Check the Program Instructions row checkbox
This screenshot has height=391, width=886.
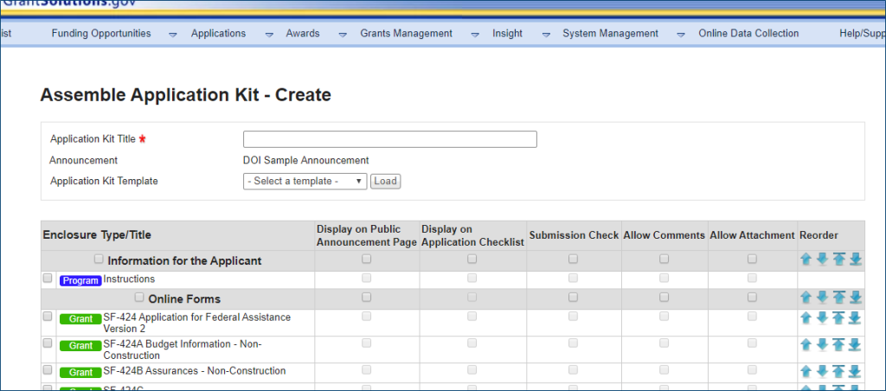coord(48,279)
